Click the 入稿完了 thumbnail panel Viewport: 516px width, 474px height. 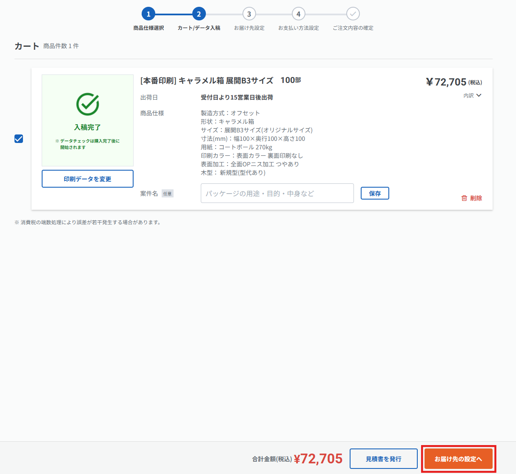88,120
